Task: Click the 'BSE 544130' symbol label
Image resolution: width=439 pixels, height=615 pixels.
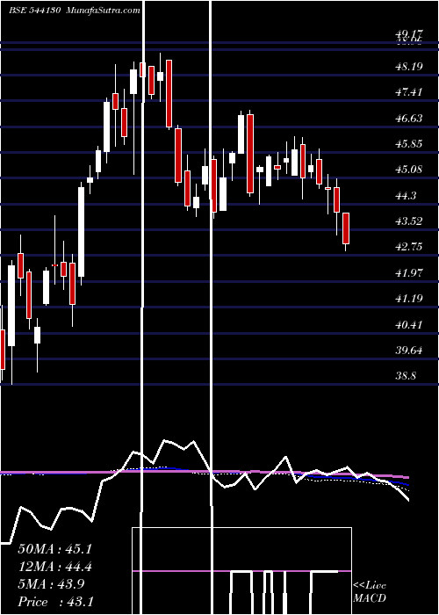Action: tap(34, 11)
